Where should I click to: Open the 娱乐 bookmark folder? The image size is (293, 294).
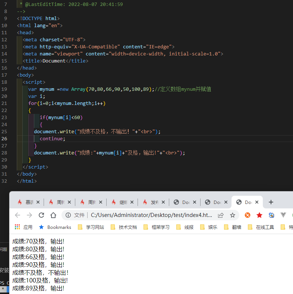(x=209, y=227)
